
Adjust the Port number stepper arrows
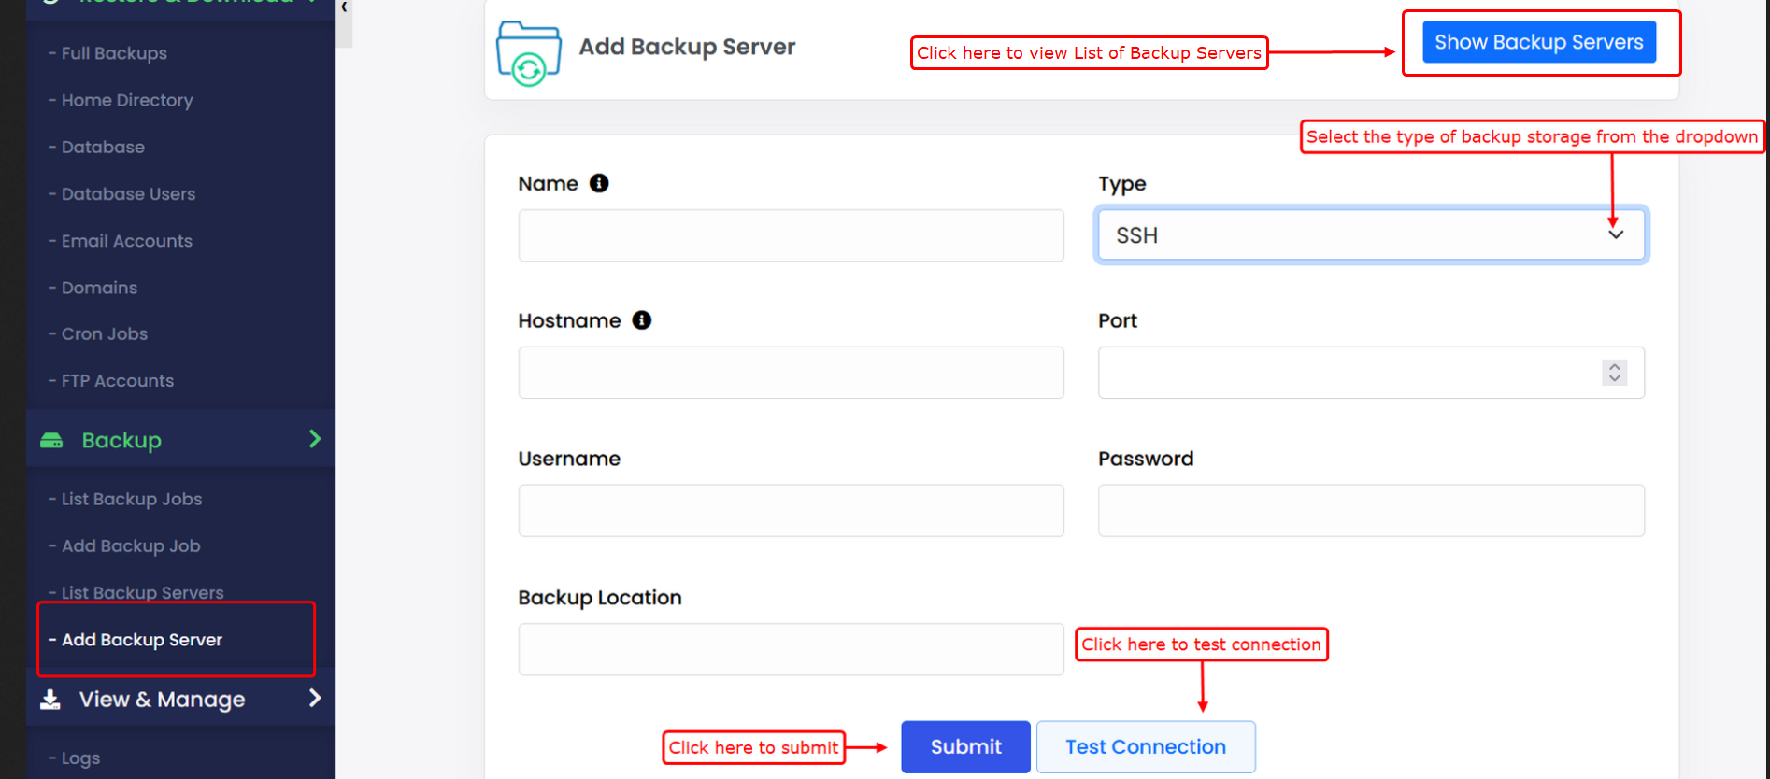[x=1614, y=372]
